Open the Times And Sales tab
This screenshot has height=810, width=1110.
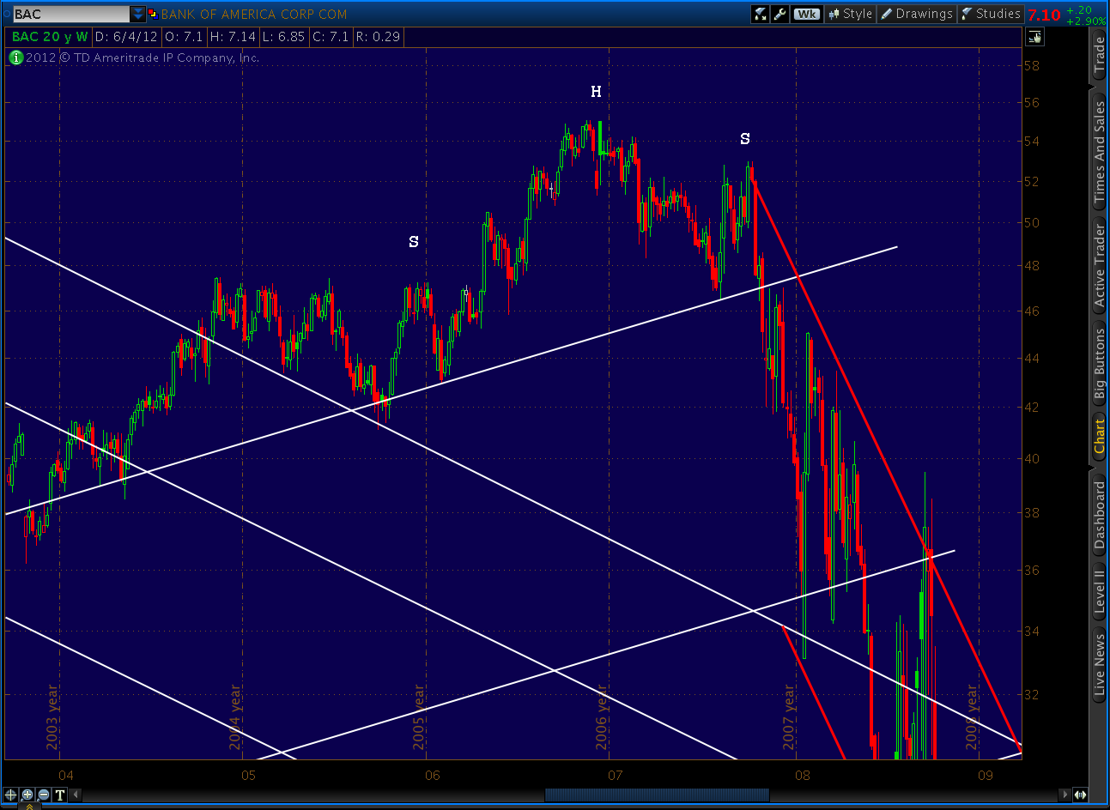[x=1099, y=153]
